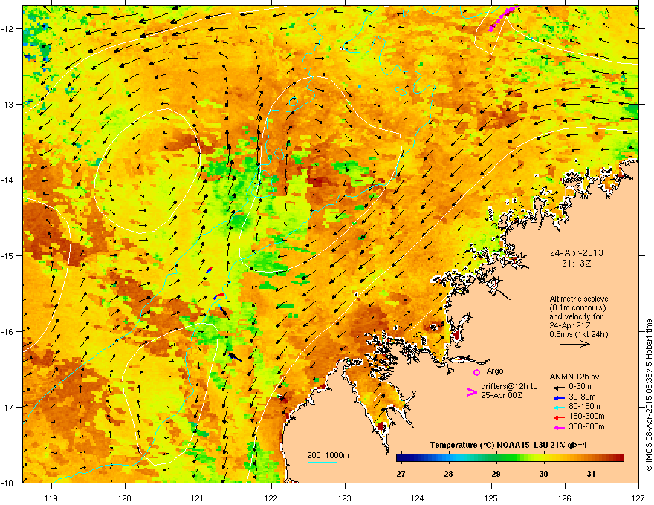This screenshot has height=505, width=654.
Task: Click the latitude axis label '-15'
Action: (x=8, y=255)
